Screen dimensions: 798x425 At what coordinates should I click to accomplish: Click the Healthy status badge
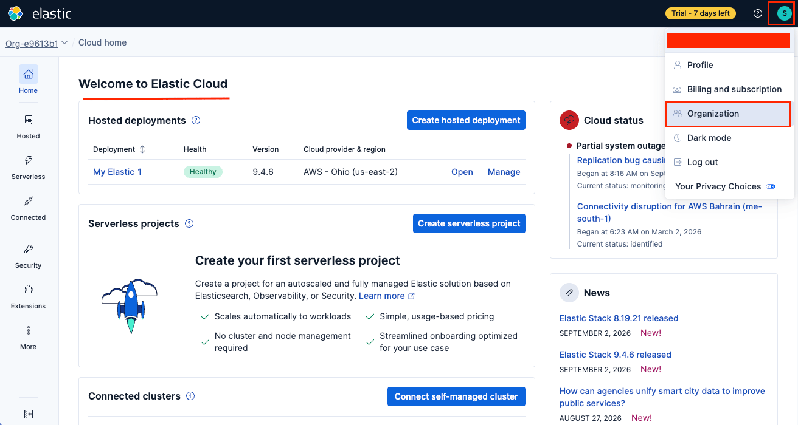(x=203, y=172)
